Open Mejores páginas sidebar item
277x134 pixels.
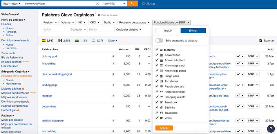click(11, 88)
